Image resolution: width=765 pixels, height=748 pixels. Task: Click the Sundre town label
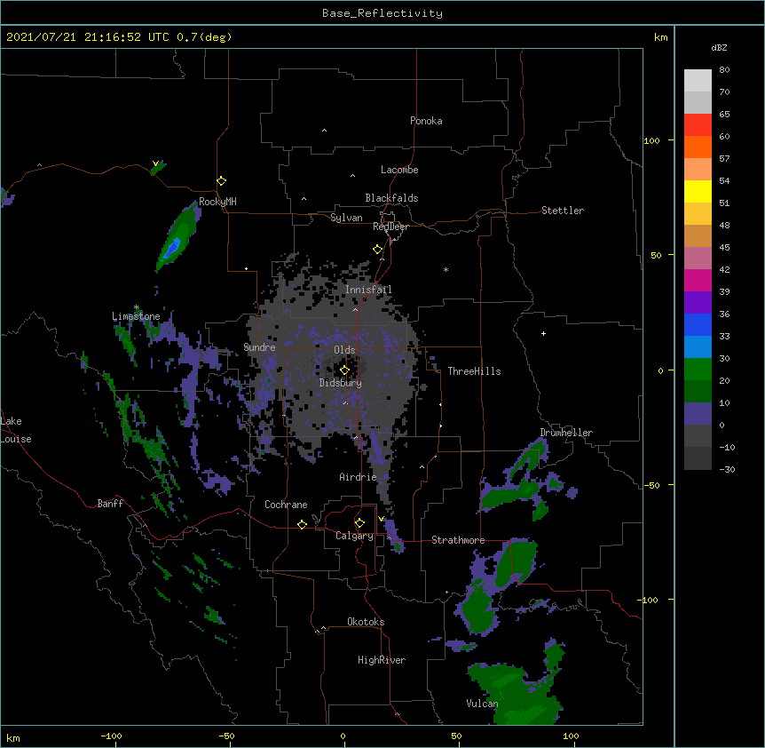[x=259, y=347]
